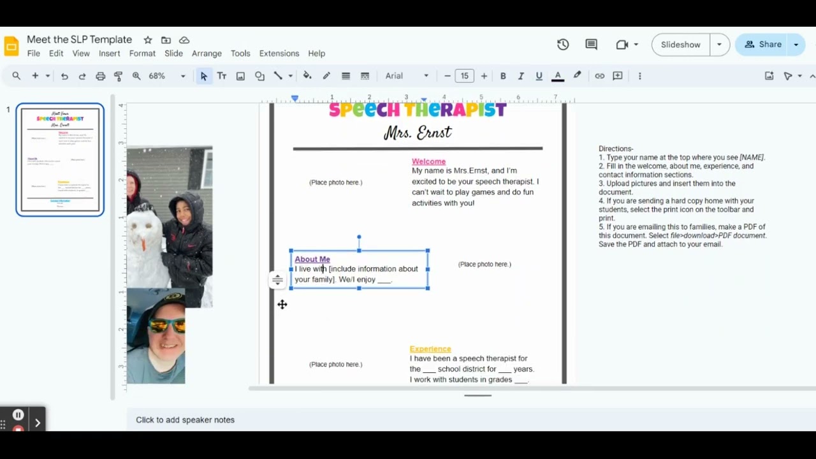Open border color pencil tool
The image size is (816, 459).
(326, 76)
